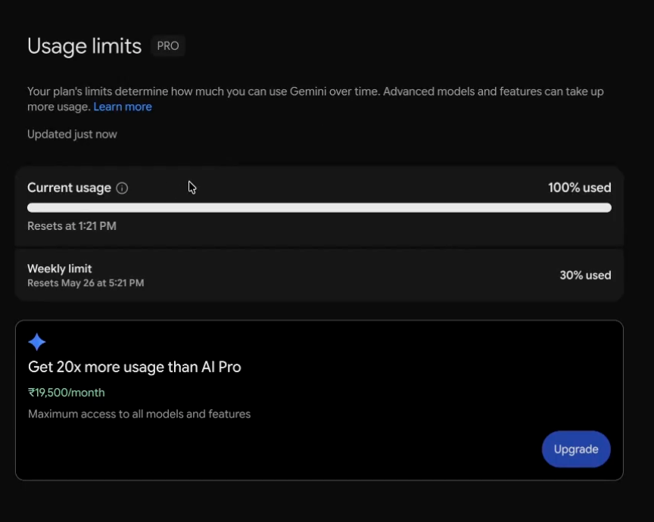This screenshot has width=654, height=522.
Task: Click the Upgrade button
Action: pos(576,449)
